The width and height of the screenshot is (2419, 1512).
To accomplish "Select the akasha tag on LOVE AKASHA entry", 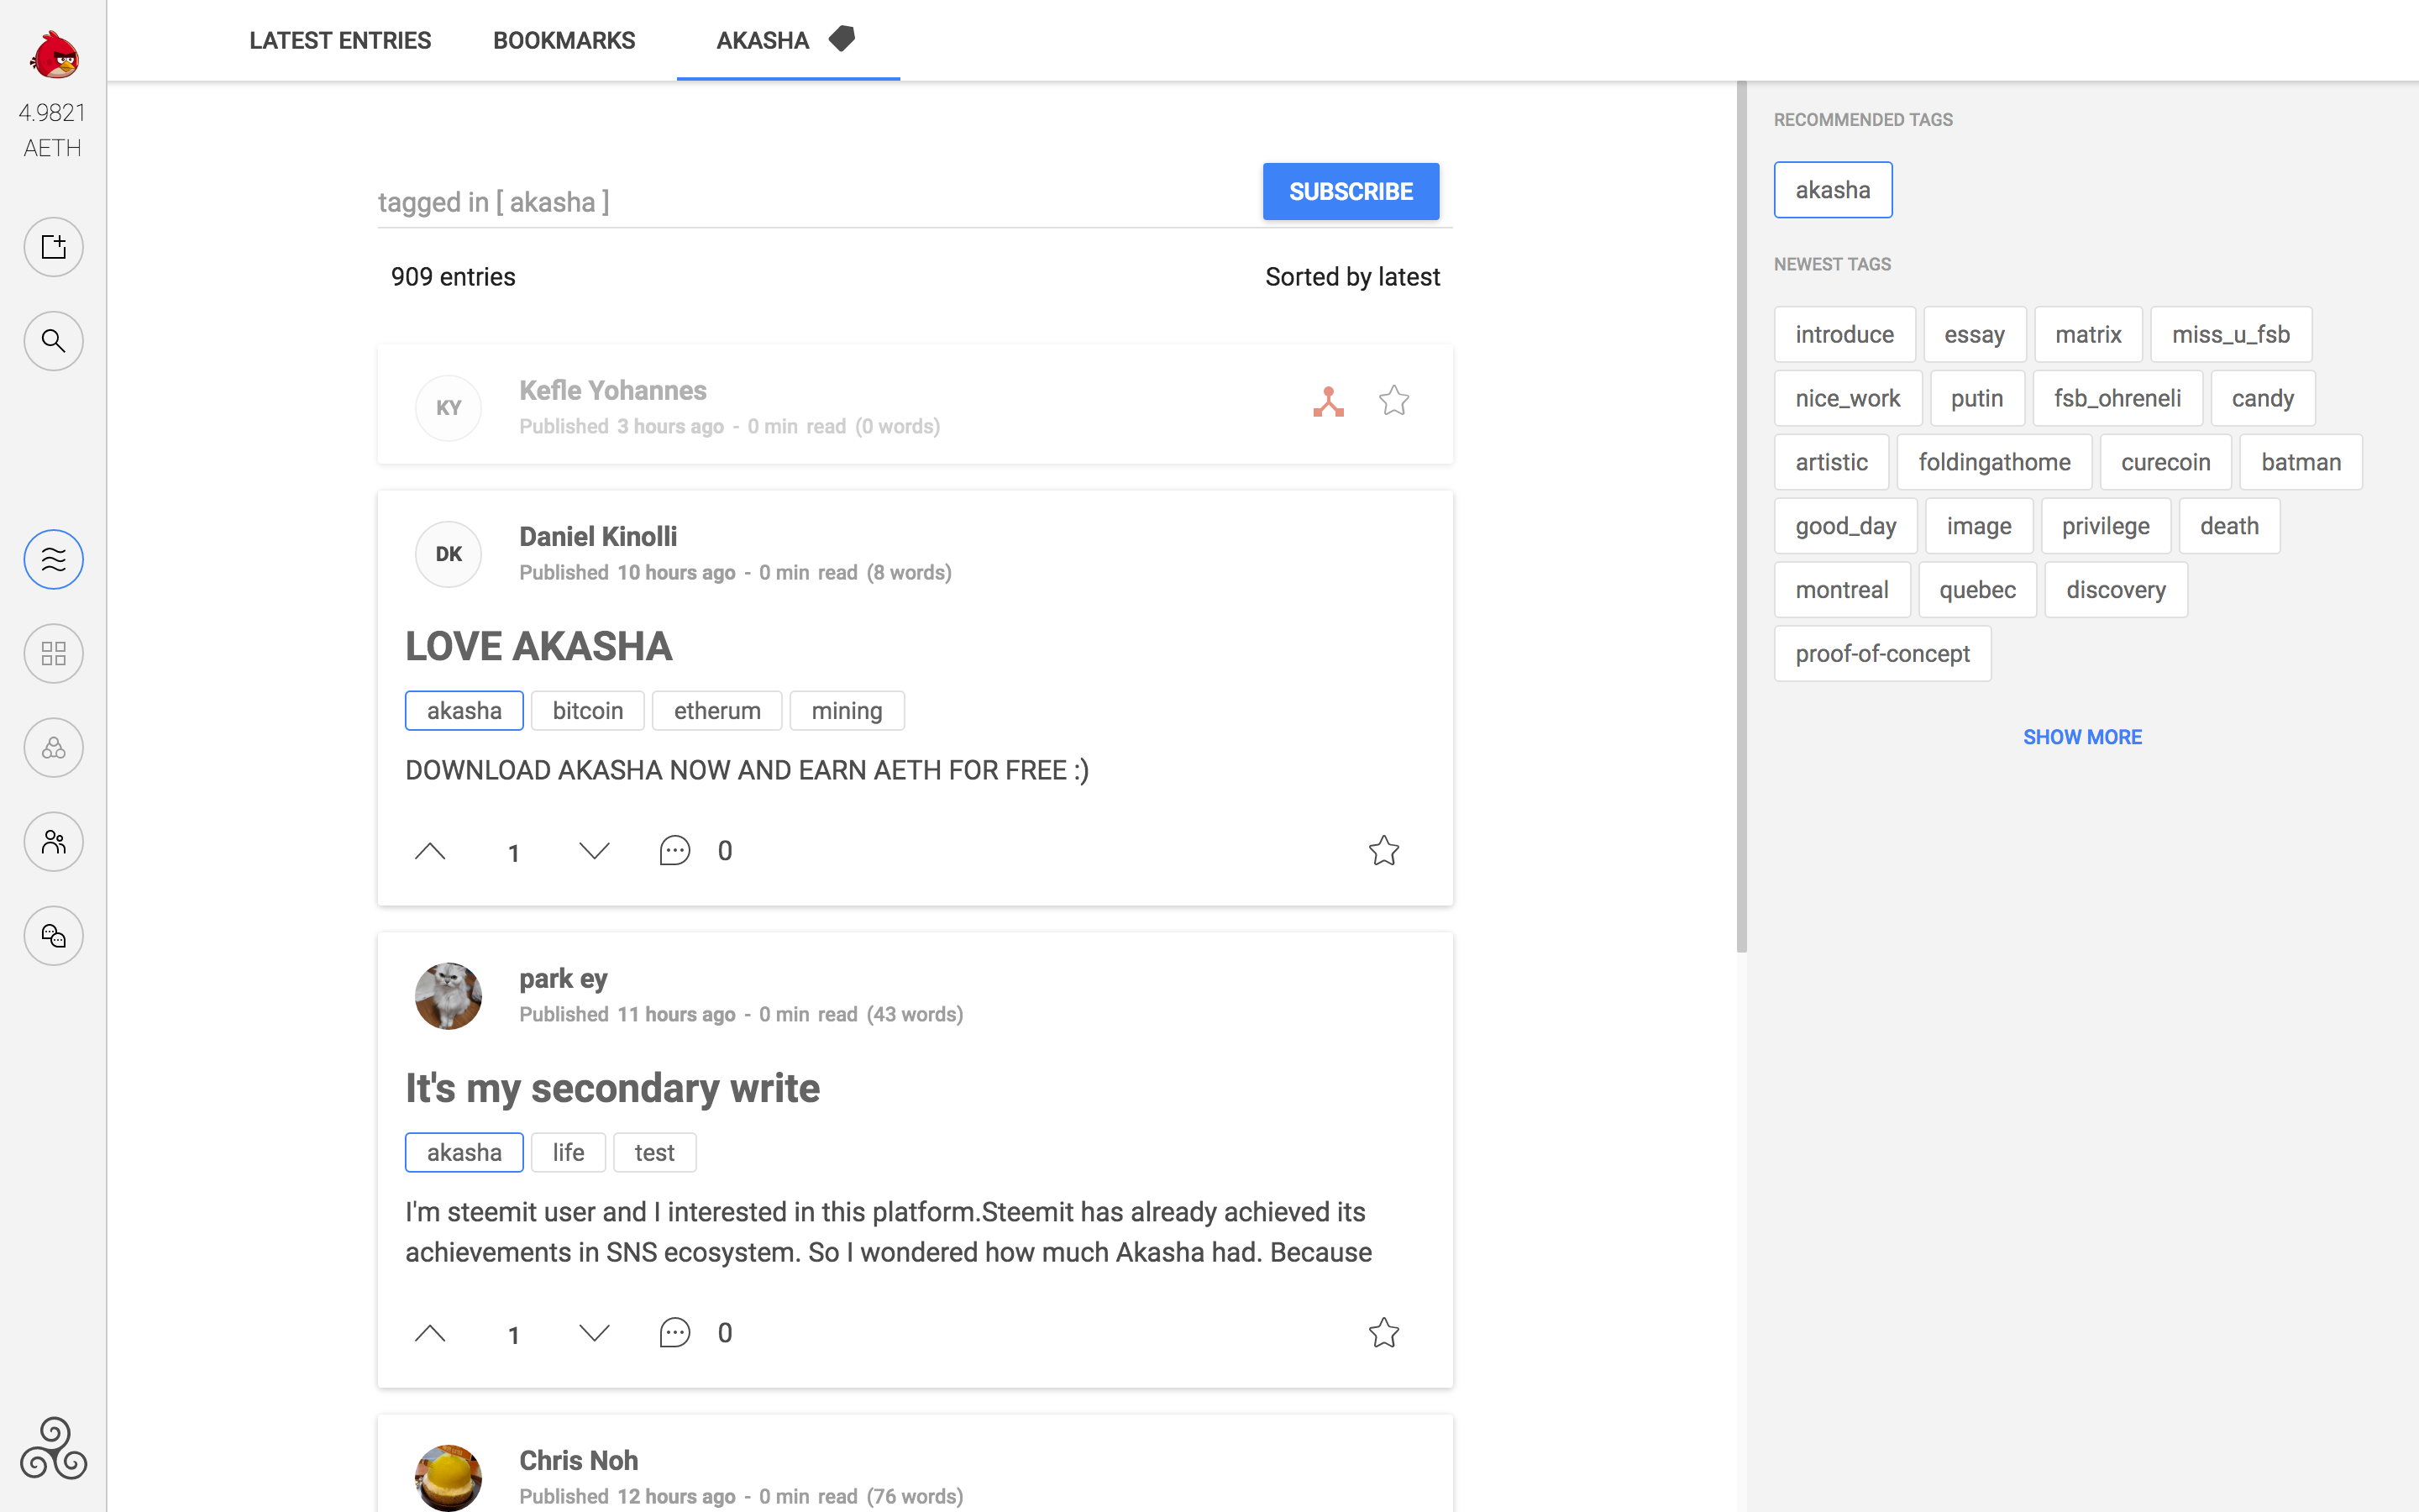I will click(464, 711).
